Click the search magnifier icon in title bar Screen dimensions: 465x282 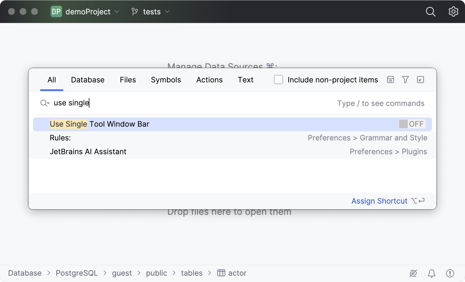tap(430, 12)
